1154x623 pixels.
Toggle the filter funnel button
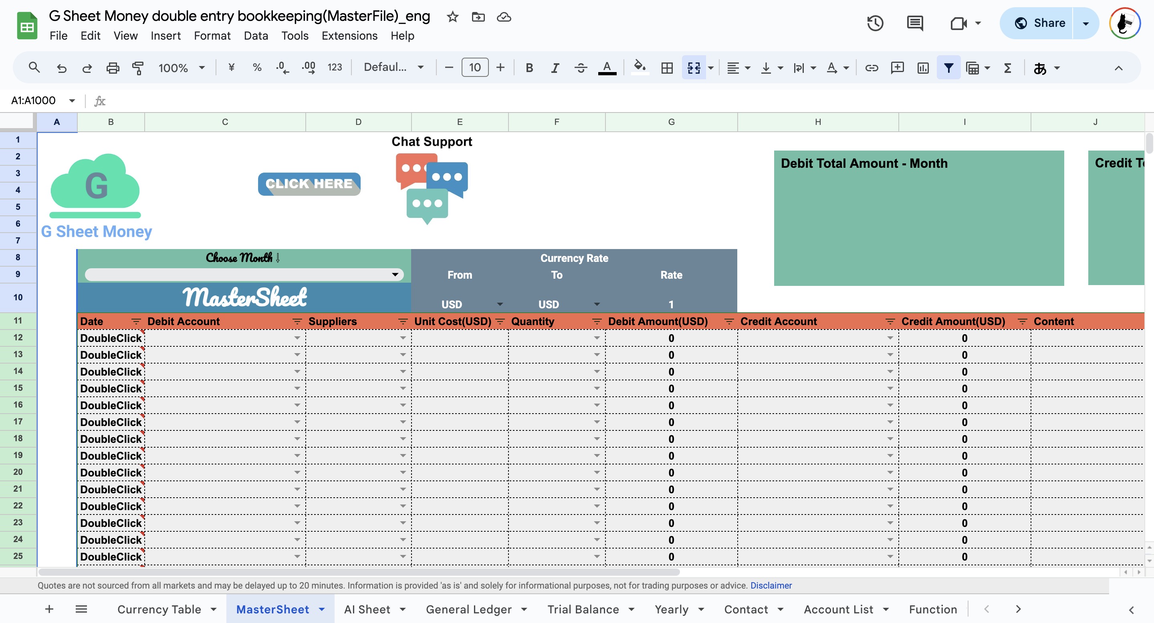pyautogui.click(x=948, y=68)
